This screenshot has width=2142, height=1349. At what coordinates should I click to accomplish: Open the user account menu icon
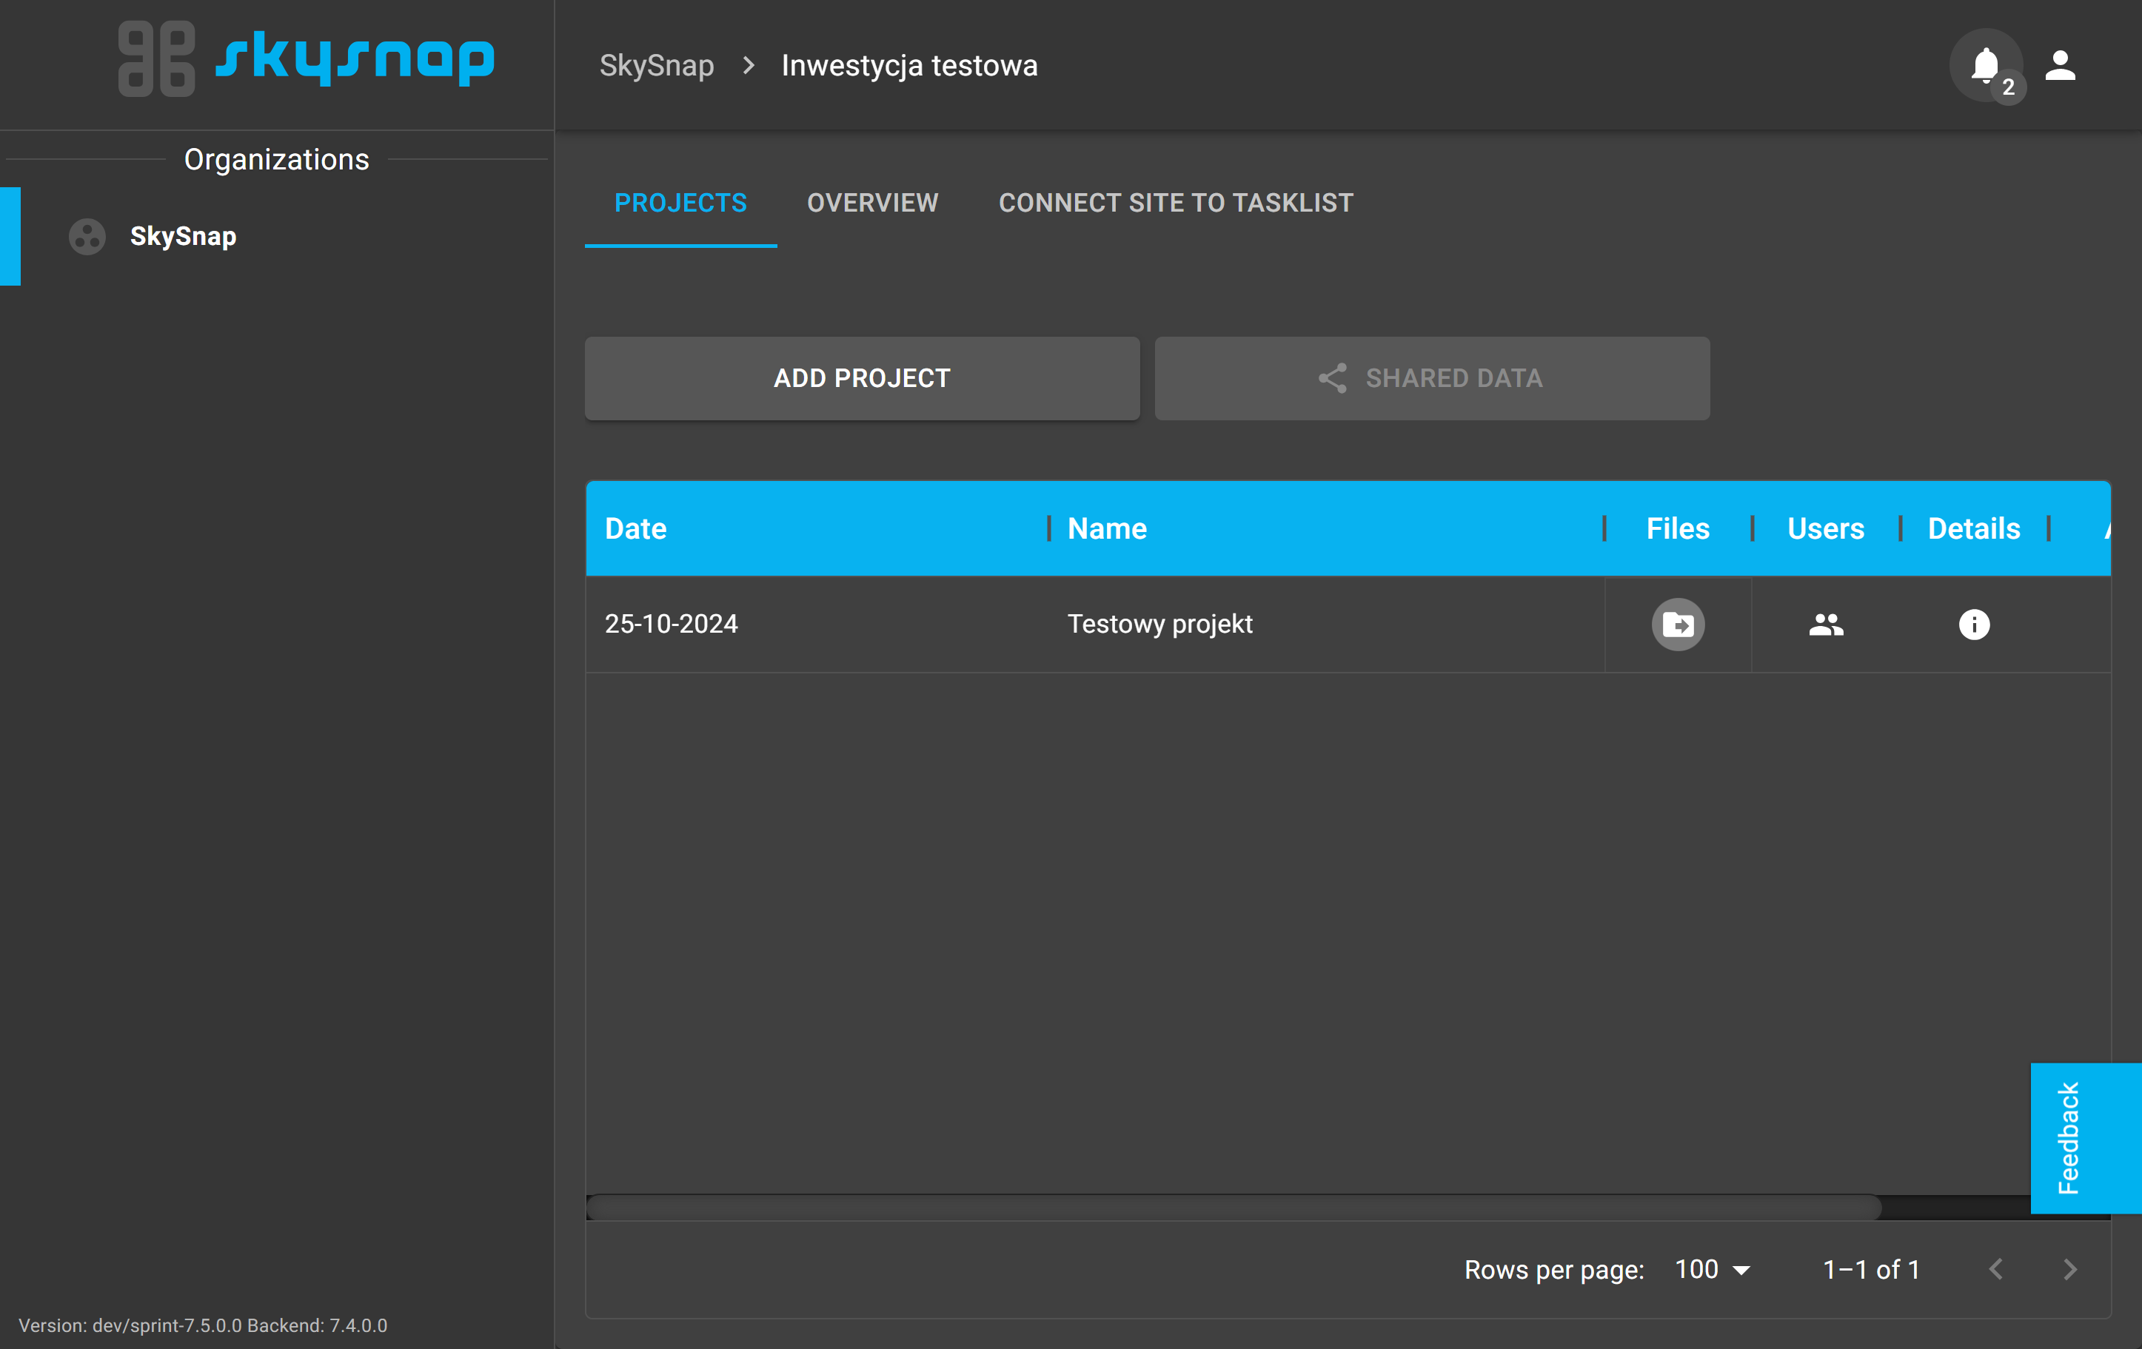2060,65
